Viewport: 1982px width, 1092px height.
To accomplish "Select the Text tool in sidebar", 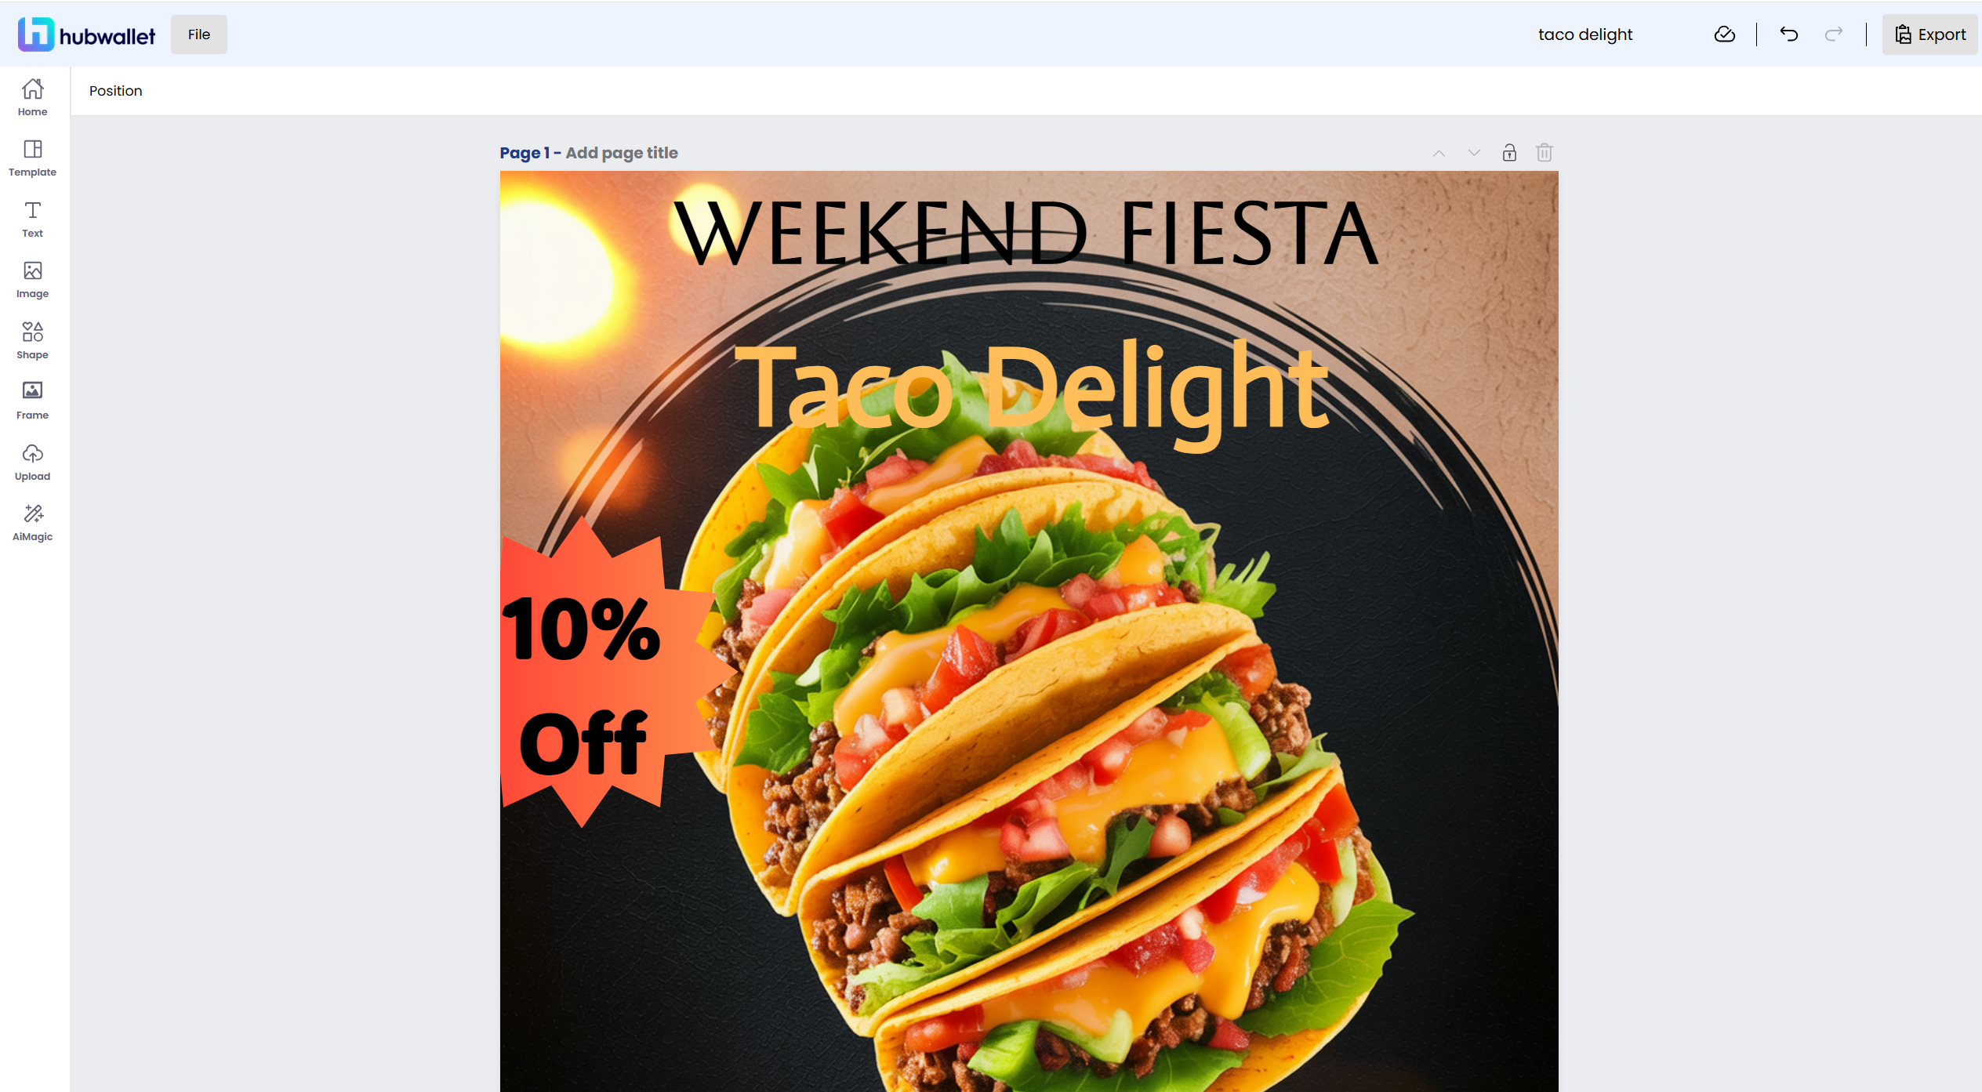I will (x=32, y=219).
